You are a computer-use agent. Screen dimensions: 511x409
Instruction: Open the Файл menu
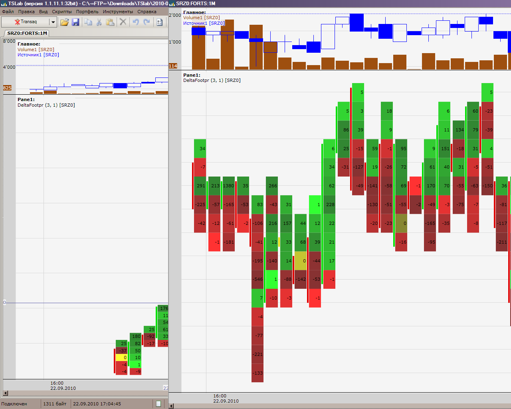pos(8,12)
